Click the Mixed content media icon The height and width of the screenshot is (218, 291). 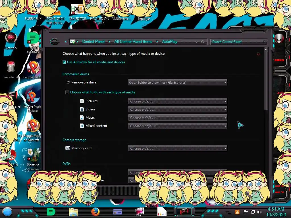82,126
